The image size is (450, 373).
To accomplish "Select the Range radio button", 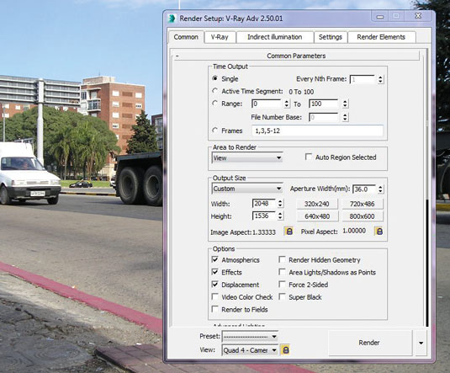I will pyautogui.click(x=214, y=104).
